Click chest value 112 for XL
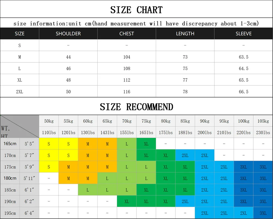273x219 pixels. (126, 80)
